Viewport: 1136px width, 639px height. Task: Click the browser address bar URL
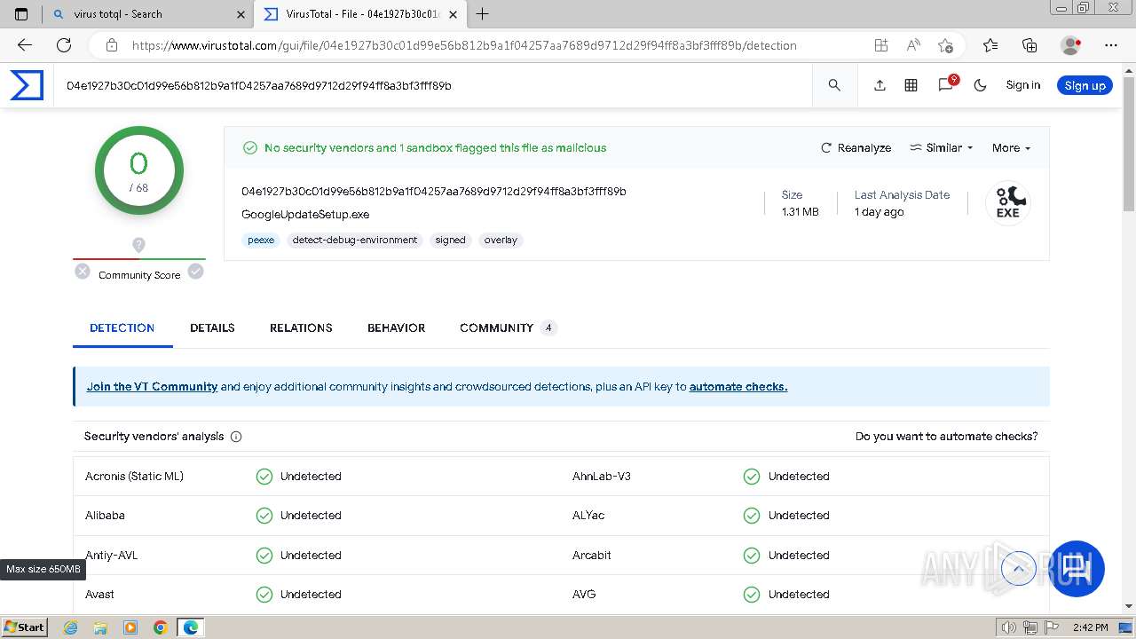pos(464,45)
